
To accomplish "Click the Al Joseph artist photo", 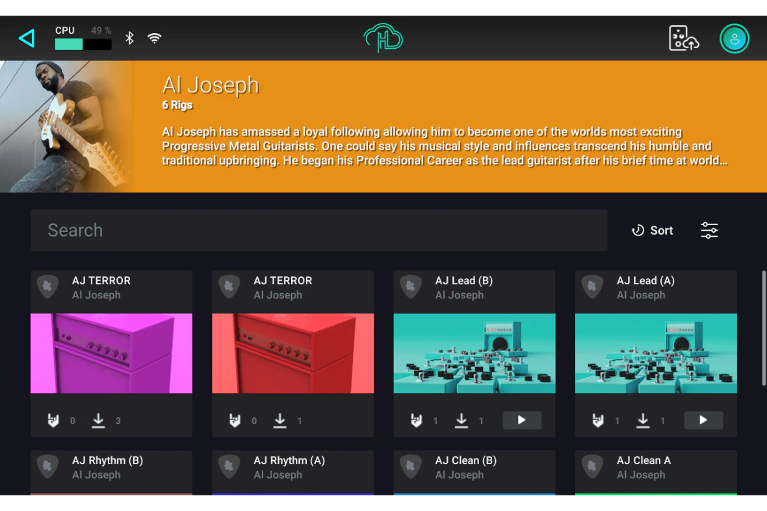I will click(66, 126).
